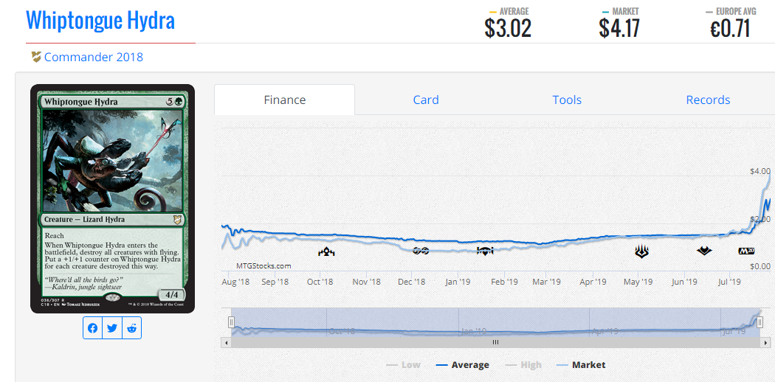The height and width of the screenshot is (382, 775).
Task: Click the set release icon near Feb '19
Action: pos(485,251)
